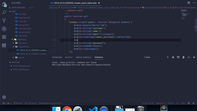Split the editor to the right
Image resolution: width=197 pixels, height=111 pixels.
click(189, 3)
